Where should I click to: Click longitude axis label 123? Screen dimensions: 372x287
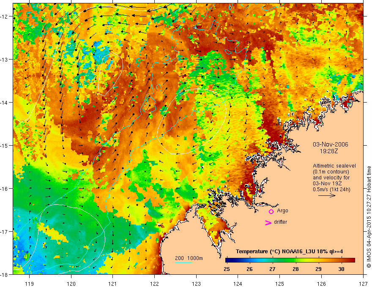[196, 284]
